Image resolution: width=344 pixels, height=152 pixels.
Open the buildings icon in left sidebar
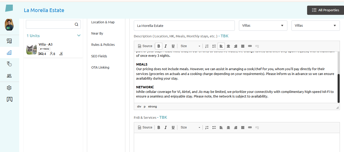9,53
